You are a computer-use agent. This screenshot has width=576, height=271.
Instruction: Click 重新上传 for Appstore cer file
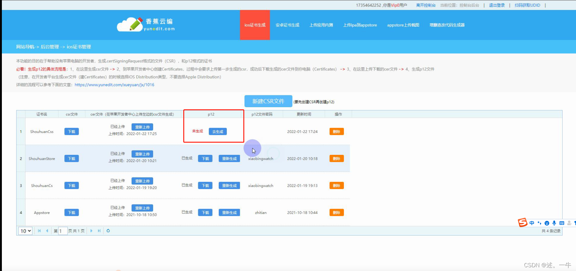click(142, 208)
